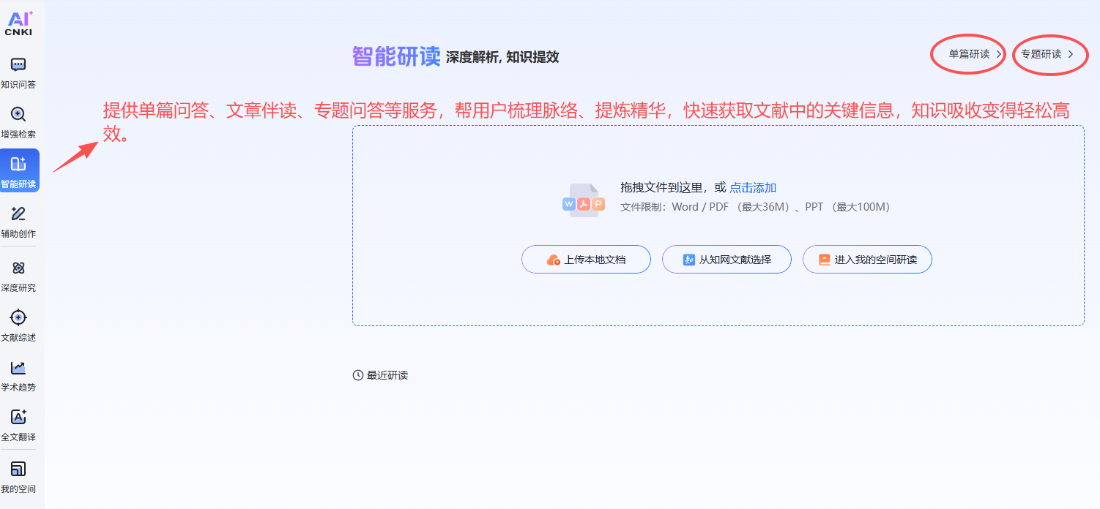Open 文献综述 sidebar icon
Viewport: 1100px width, 509px height.
click(18, 318)
